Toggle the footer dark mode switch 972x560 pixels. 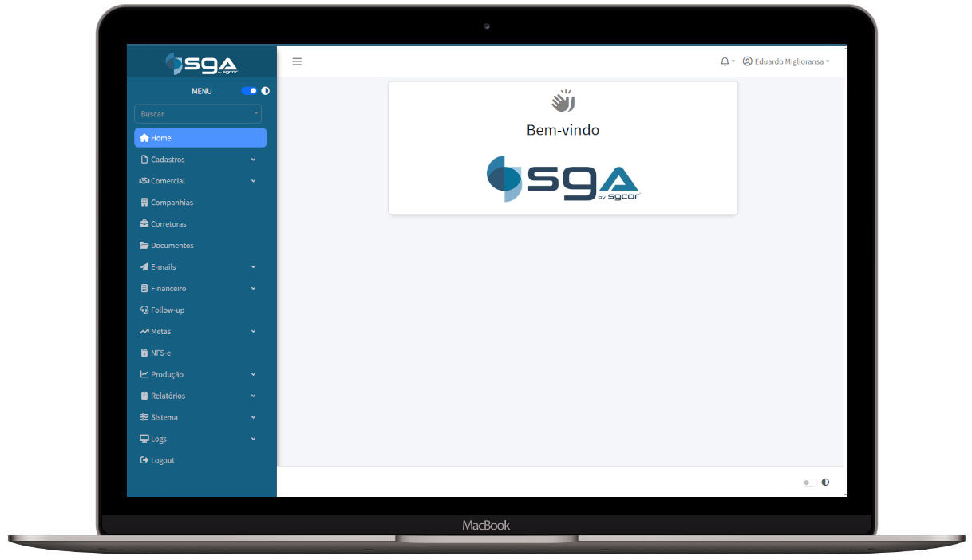click(809, 483)
